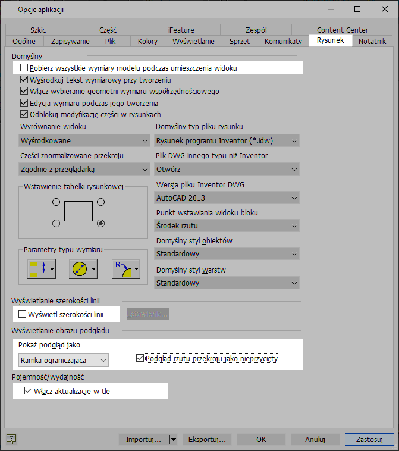Select the Rysunek tab
The height and width of the screenshot is (451, 399).
tap(330, 40)
